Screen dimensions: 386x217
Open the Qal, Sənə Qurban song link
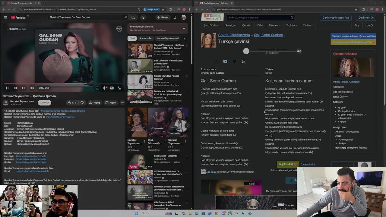coord(268,35)
